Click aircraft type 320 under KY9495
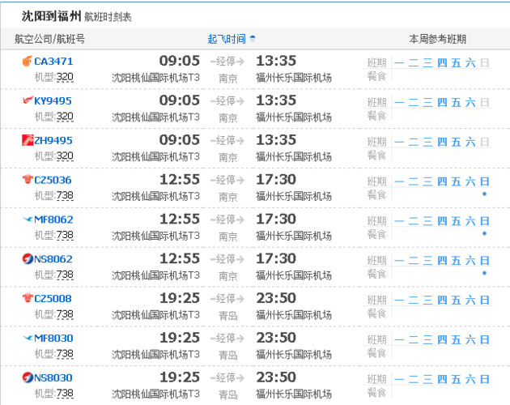510x405 pixels. pyautogui.click(x=65, y=117)
